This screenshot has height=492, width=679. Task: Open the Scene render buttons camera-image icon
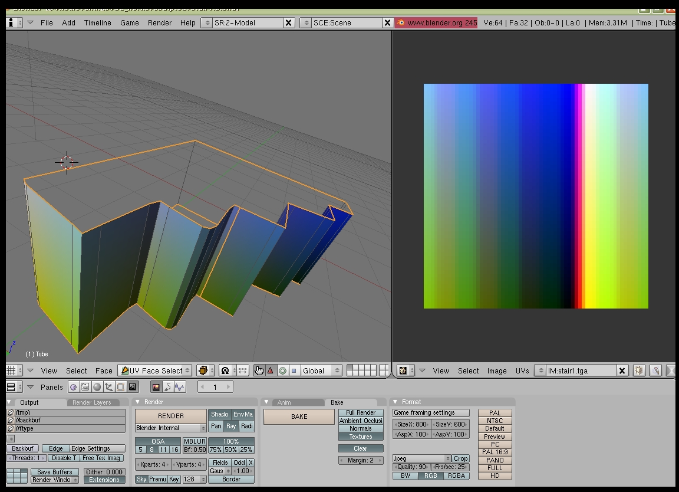pos(132,387)
